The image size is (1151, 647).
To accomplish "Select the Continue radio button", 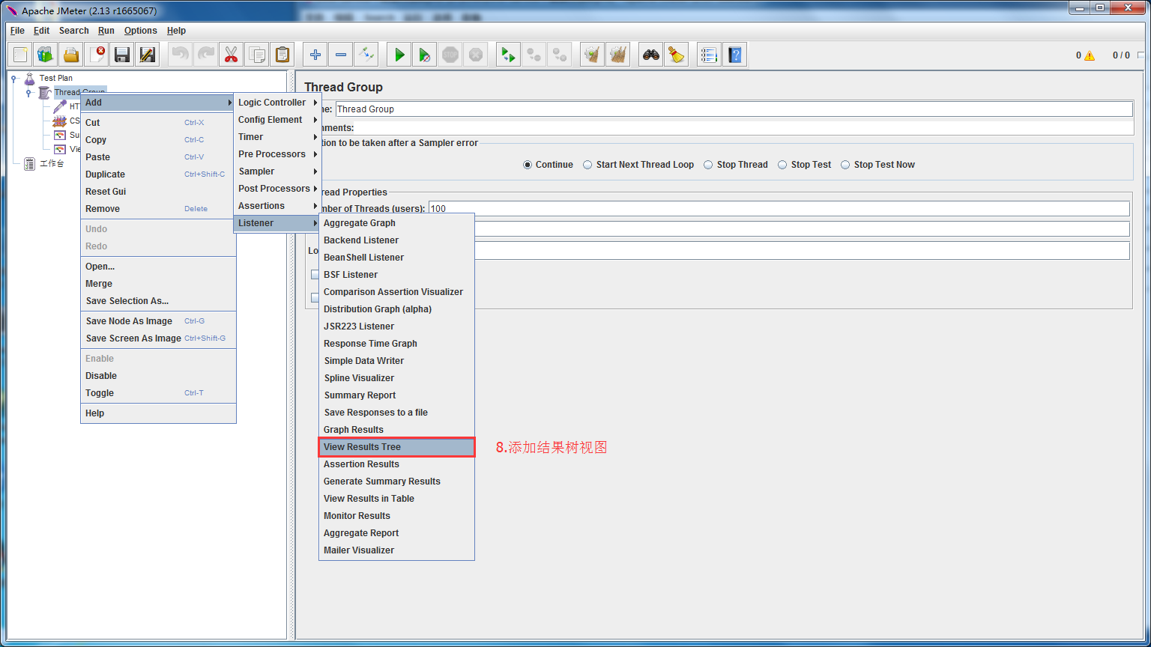I will coord(528,165).
